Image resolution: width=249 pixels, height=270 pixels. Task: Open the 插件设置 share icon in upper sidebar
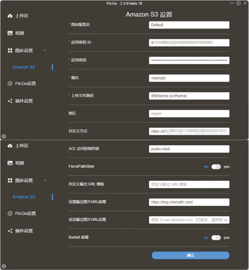tap(10, 101)
